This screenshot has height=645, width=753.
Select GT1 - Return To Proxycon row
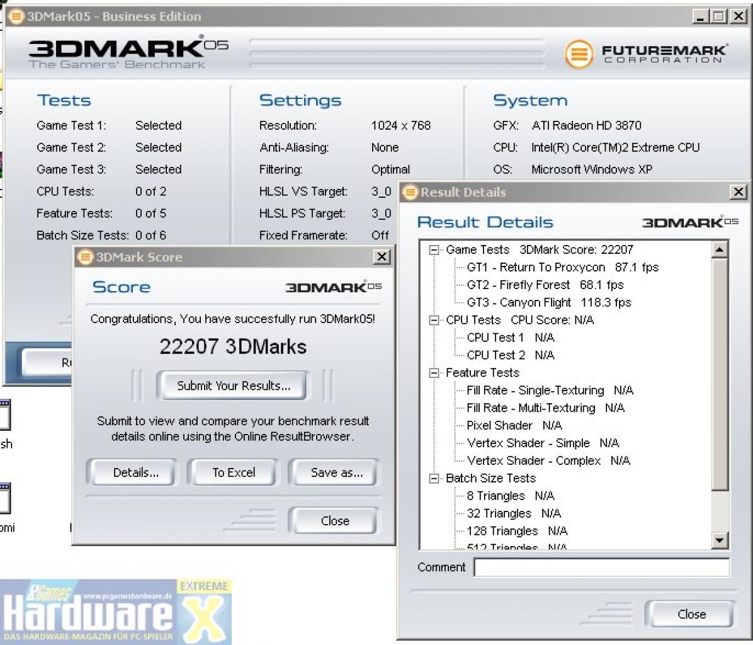click(562, 268)
